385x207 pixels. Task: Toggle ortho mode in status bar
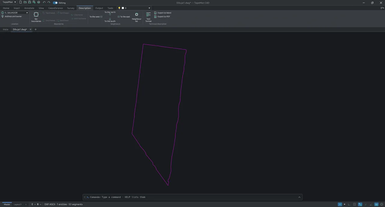(349, 204)
